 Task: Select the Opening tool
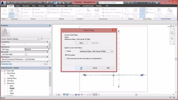65,12
